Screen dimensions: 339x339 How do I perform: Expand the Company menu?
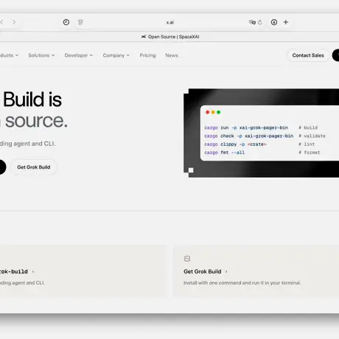116,55
